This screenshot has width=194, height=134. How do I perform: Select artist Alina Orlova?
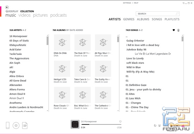coord(17,76)
